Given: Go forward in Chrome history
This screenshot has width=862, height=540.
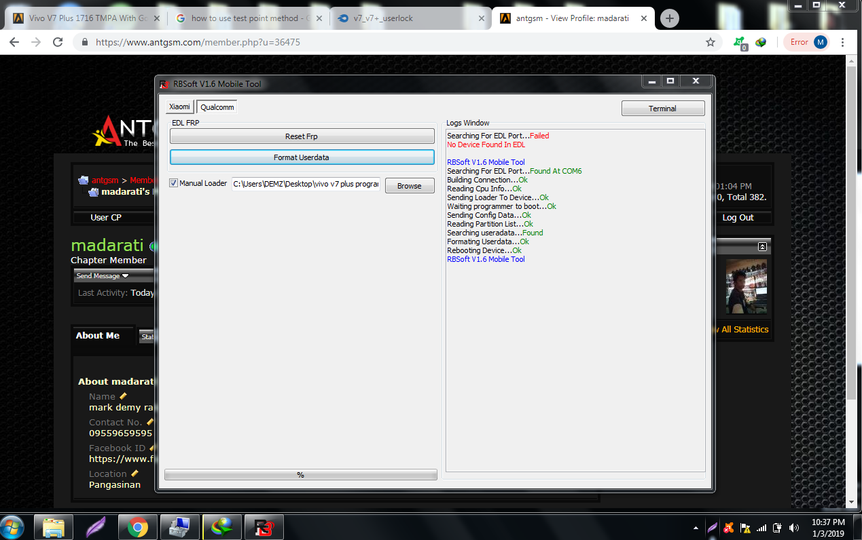Looking at the screenshot, I should click(36, 42).
